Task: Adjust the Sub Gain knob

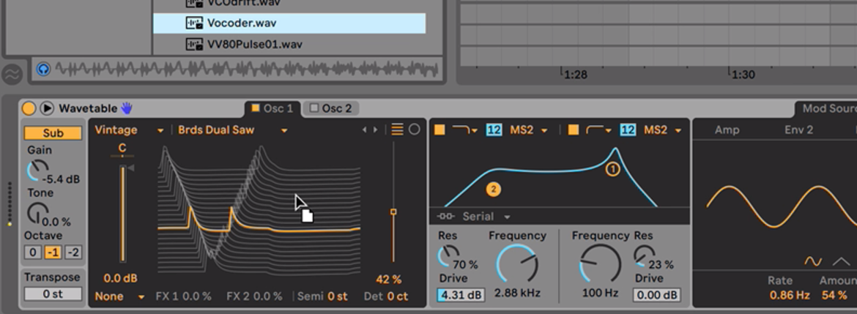Action: pyautogui.click(x=37, y=171)
